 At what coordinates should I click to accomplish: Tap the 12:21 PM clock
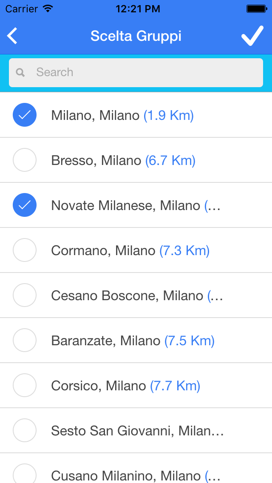click(138, 9)
